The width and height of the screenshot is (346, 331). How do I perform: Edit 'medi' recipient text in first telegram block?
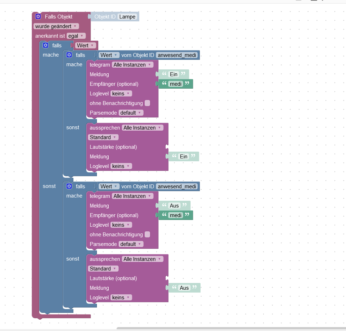tap(176, 84)
